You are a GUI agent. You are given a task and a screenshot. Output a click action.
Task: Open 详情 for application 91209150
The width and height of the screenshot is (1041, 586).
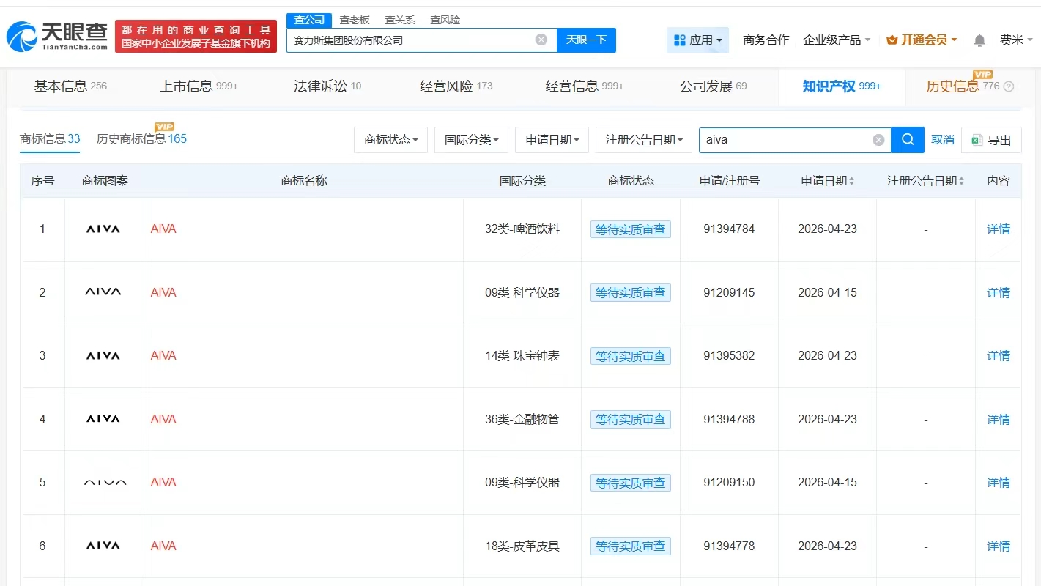point(999,483)
